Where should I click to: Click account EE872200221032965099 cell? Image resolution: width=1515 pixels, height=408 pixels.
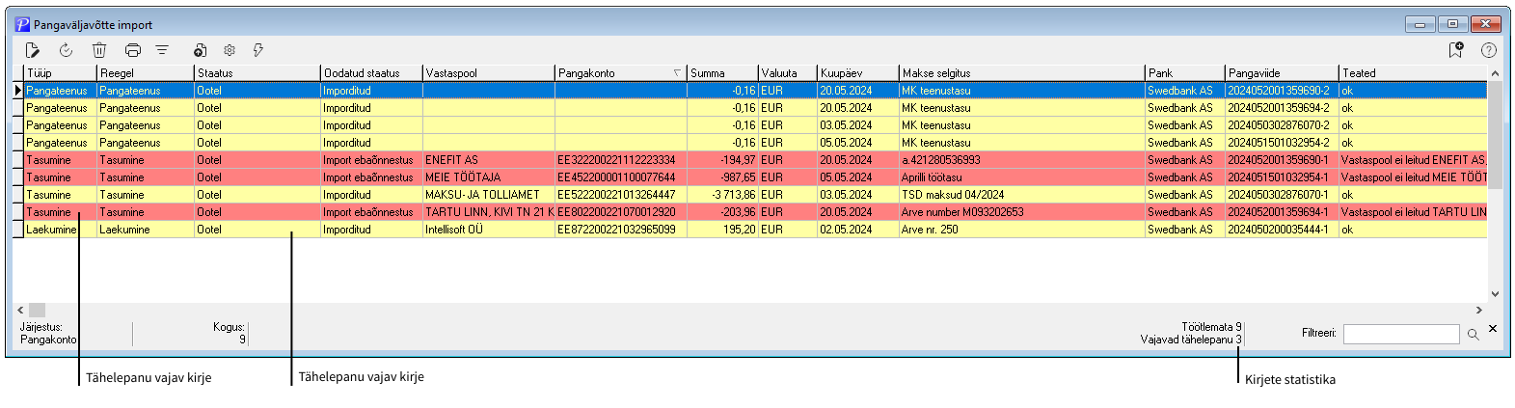coord(620,230)
